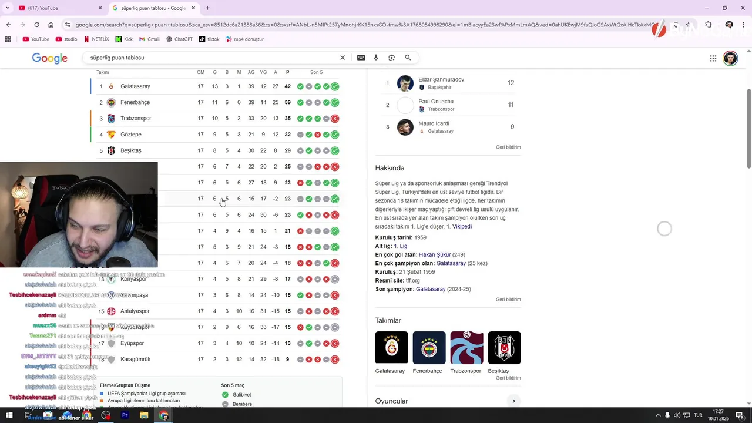752x423 pixels.
Task: Open the Kick bookmark
Action: (124, 39)
